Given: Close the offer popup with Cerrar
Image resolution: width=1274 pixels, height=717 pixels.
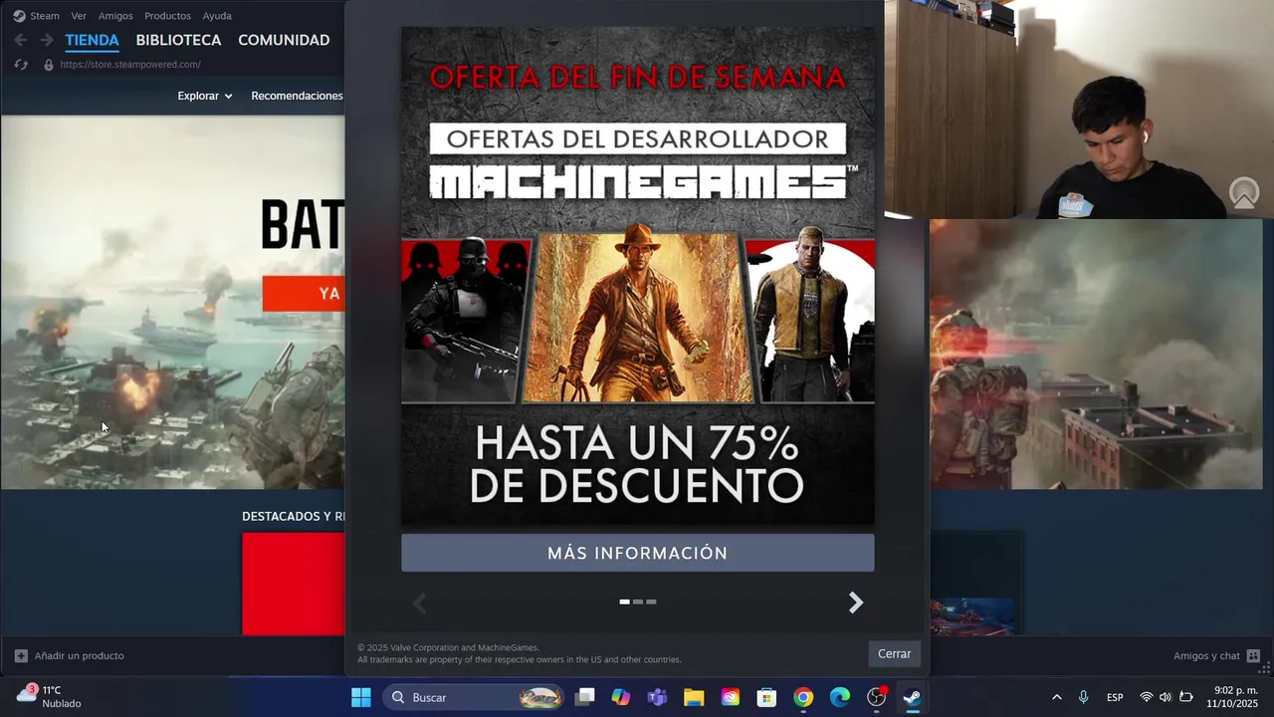Looking at the screenshot, I should click(x=894, y=653).
